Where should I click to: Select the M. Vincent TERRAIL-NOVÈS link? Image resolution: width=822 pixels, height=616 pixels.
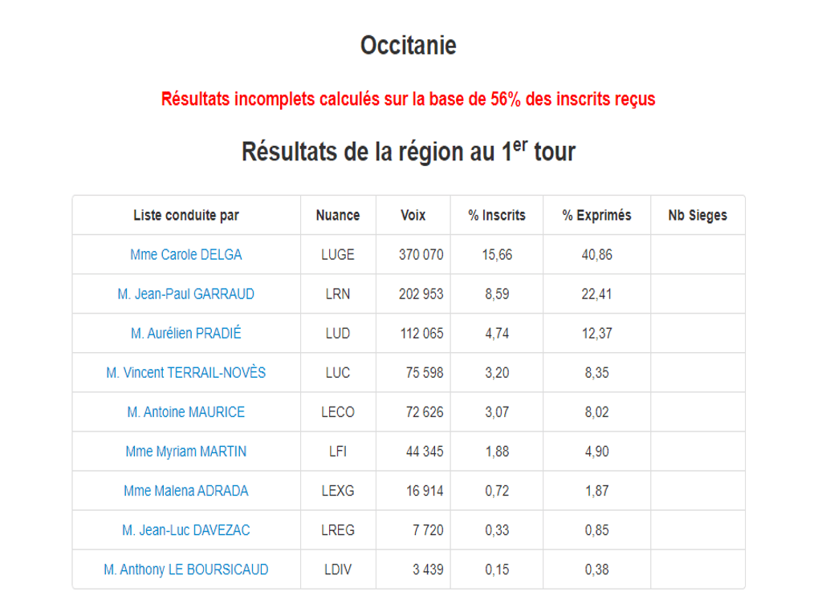pyautogui.click(x=185, y=373)
